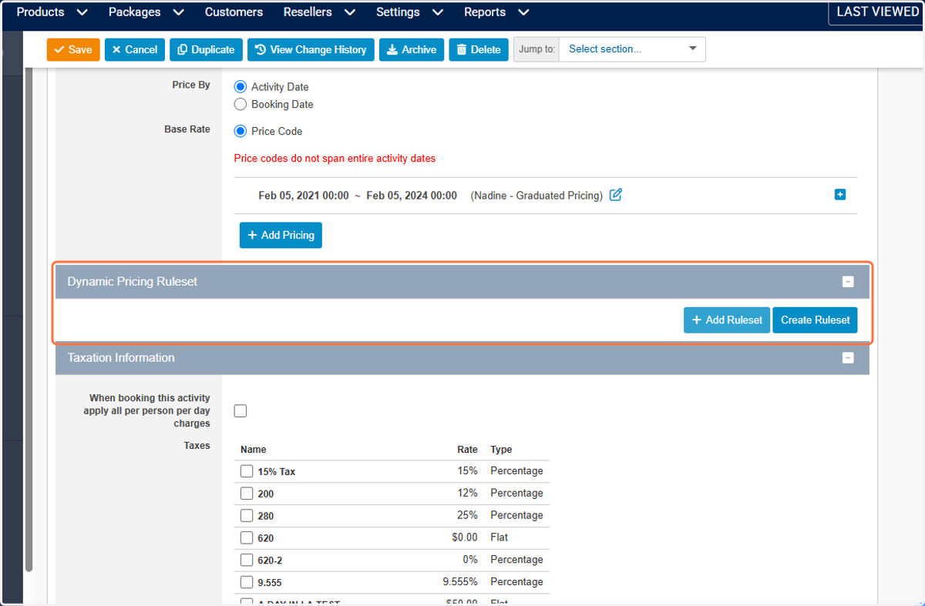
Task: Open the Products menu
Action: [x=52, y=12]
